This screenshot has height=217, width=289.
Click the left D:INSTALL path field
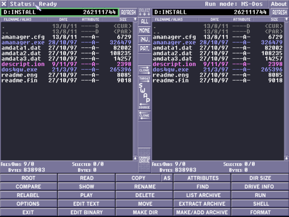click(x=59, y=12)
